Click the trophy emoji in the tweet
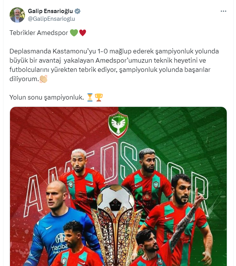Viewport: 236px width, 266px height. (x=98, y=97)
